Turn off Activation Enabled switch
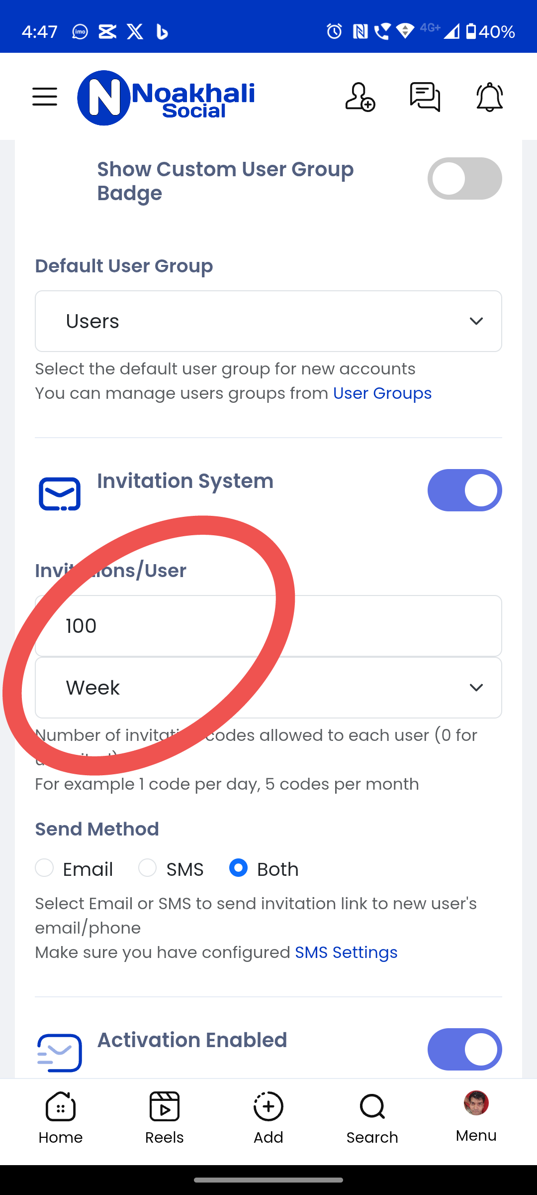 [x=465, y=1049]
